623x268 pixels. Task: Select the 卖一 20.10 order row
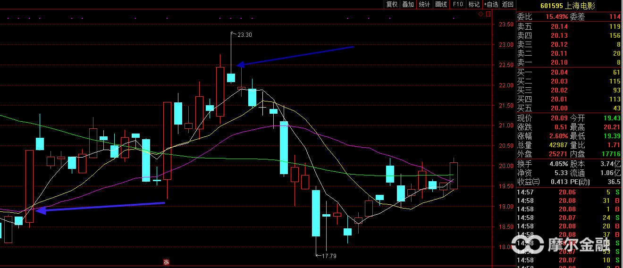click(x=570, y=62)
